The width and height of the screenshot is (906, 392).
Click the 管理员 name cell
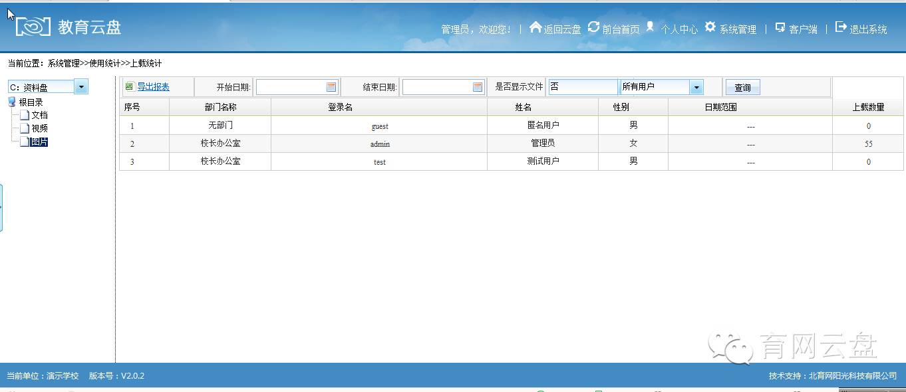(x=543, y=144)
